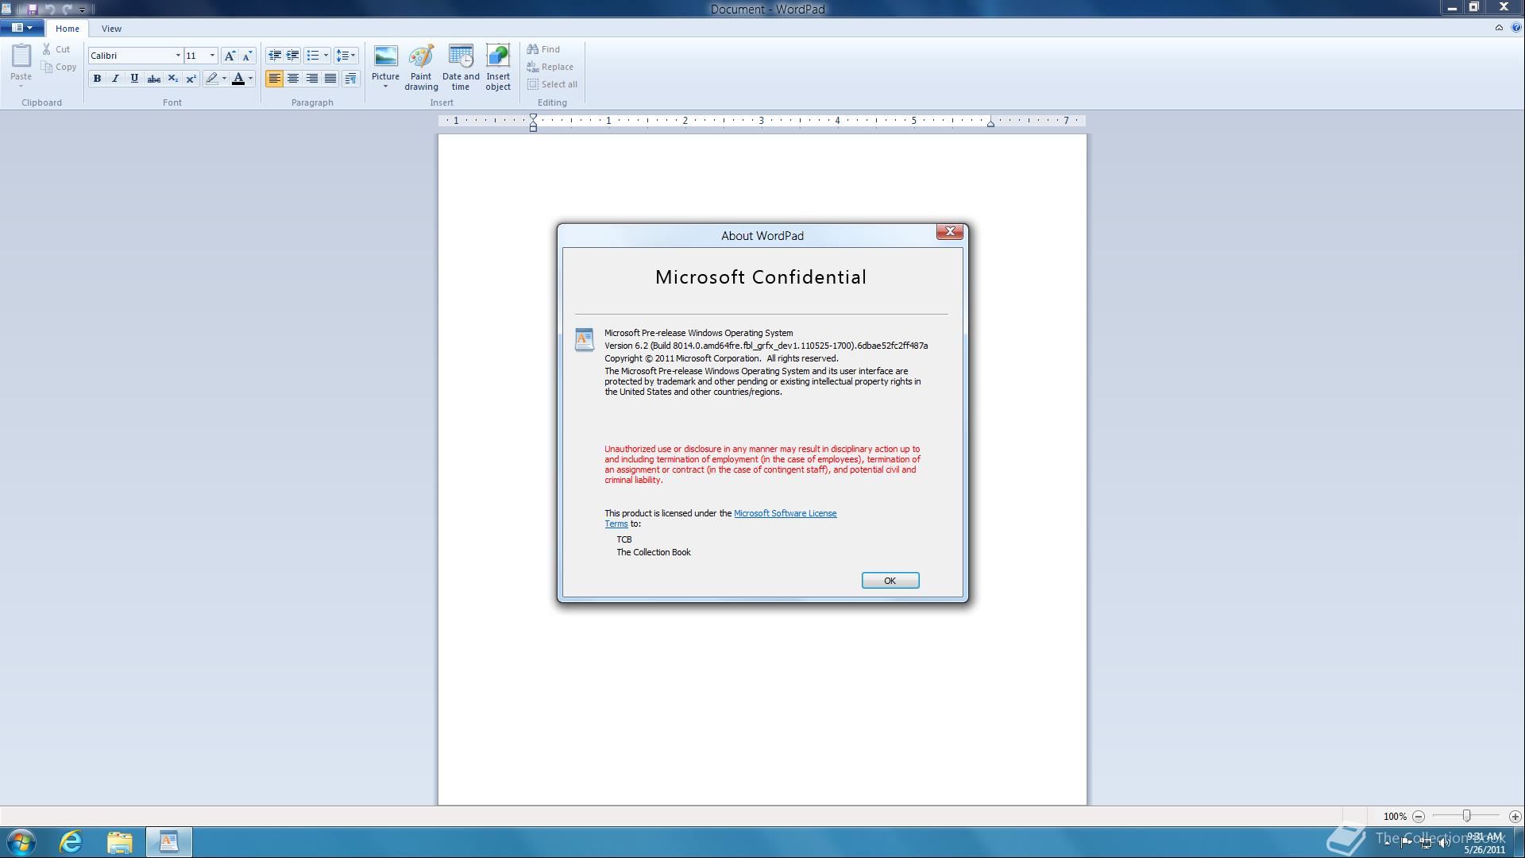Select Center text alignment
This screenshot has width=1525, height=858.
pos(293,79)
